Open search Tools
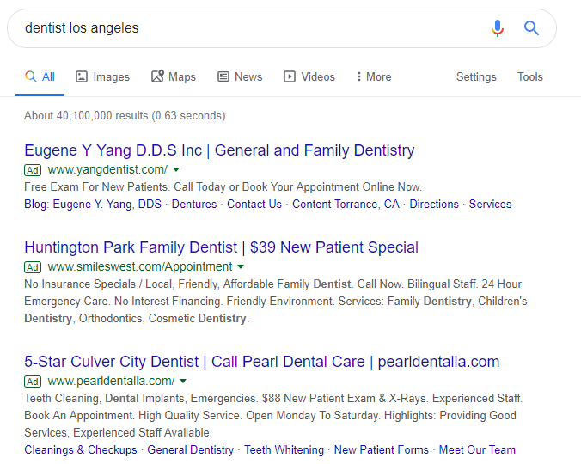581x464 pixels. (530, 76)
